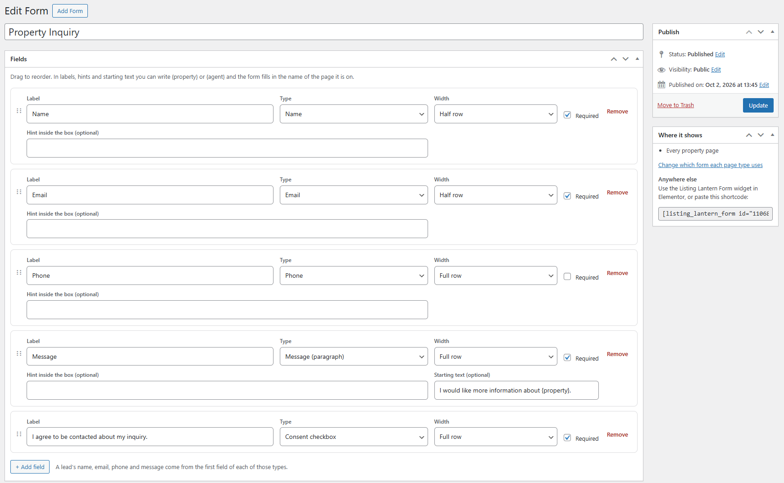Move the Publish panel up
The image size is (784, 483).
749,32
